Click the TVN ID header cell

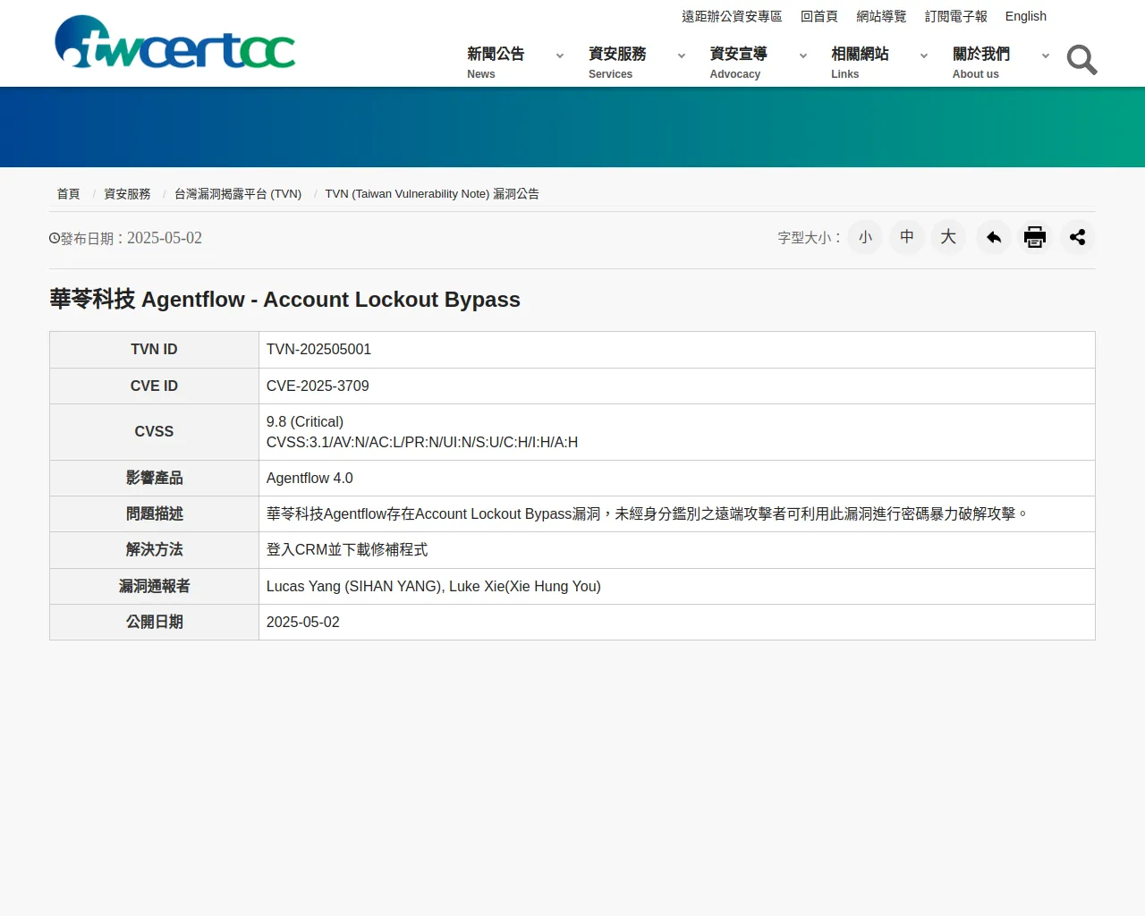[154, 350]
